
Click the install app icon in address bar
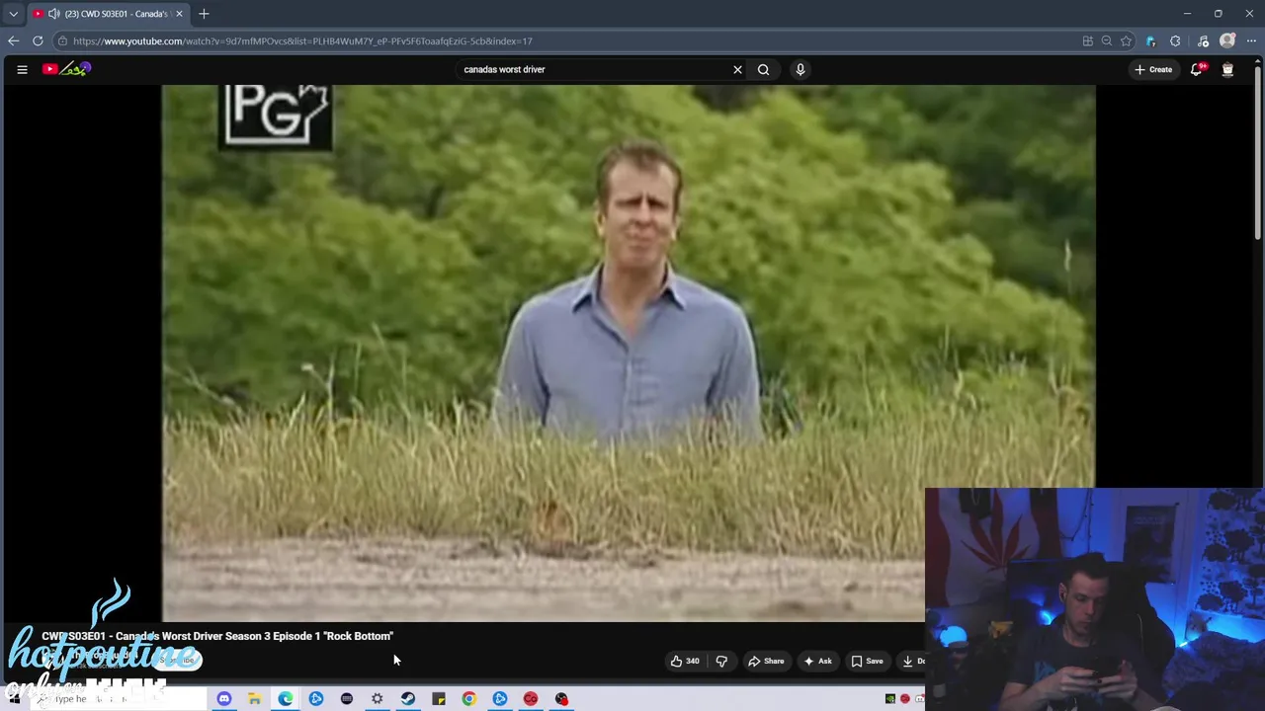pyautogui.click(x=1087, y=40)
